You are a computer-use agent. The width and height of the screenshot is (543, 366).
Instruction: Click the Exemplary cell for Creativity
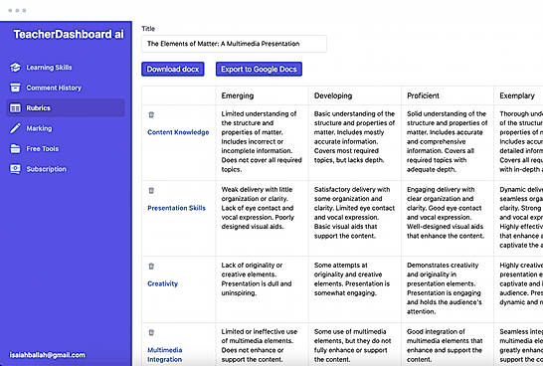(519, 289)
